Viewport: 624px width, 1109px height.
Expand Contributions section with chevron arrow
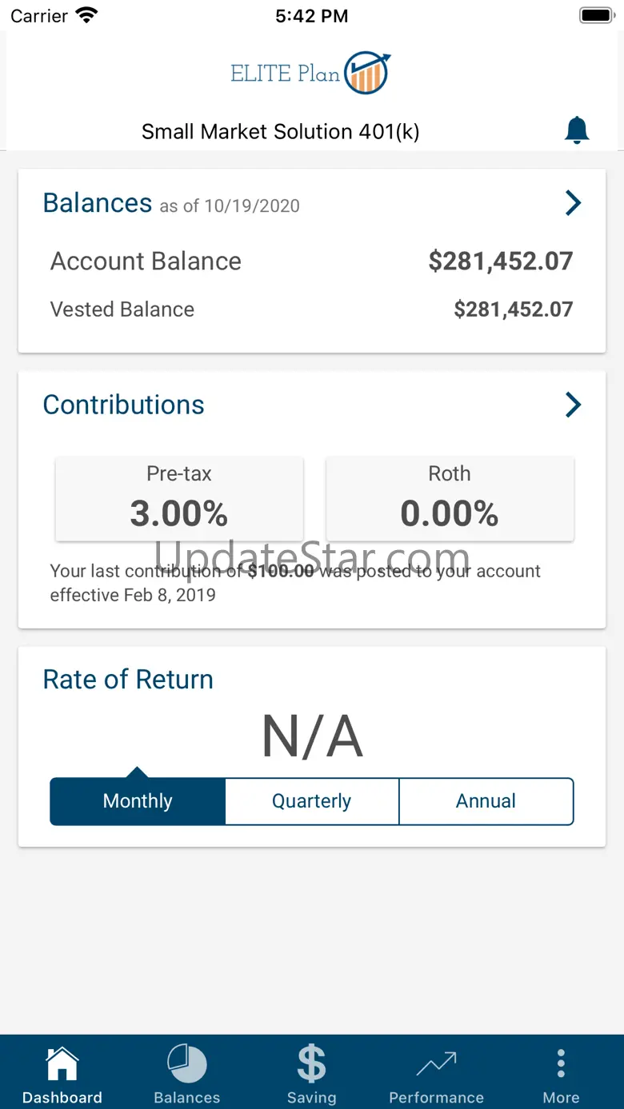(x=573, y=405)
